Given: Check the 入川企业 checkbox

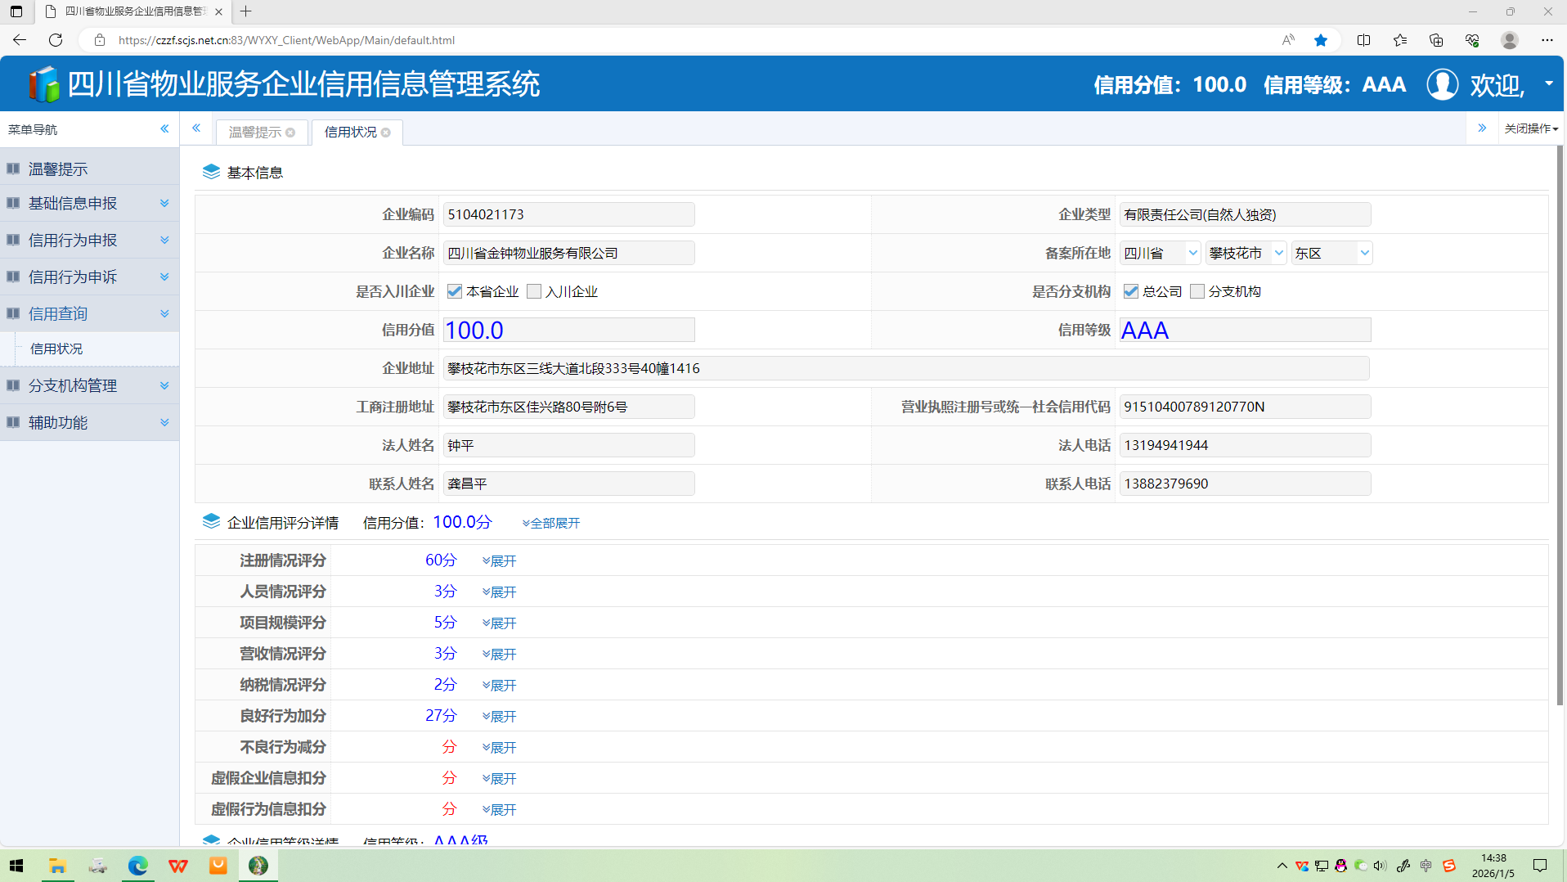Looking at the screenshot, I should 534,291.
